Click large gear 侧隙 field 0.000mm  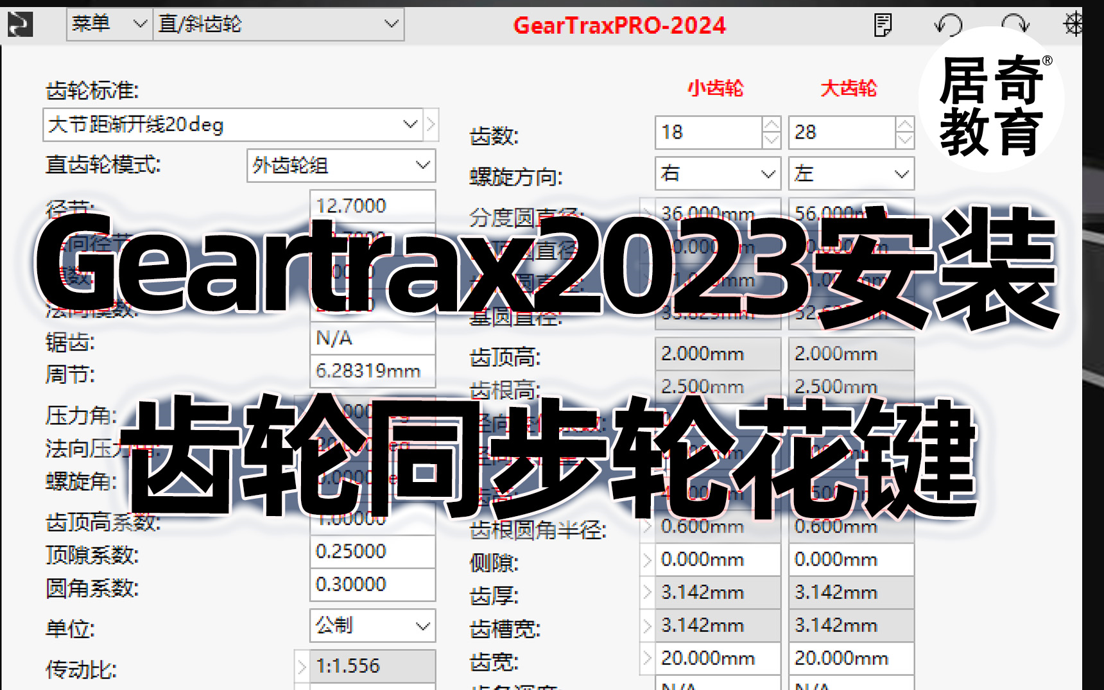click(x=851, y=560)
